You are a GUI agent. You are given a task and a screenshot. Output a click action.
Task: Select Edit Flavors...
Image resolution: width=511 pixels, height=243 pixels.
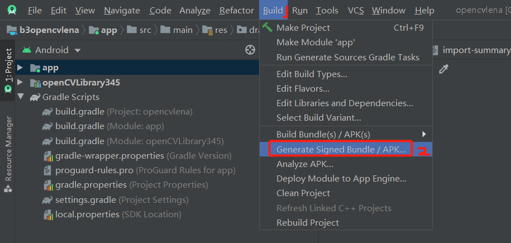pyautogui.click(x=346, y=89)
